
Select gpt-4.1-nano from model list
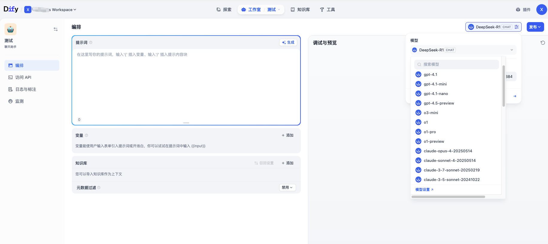(x=456, y=93)
